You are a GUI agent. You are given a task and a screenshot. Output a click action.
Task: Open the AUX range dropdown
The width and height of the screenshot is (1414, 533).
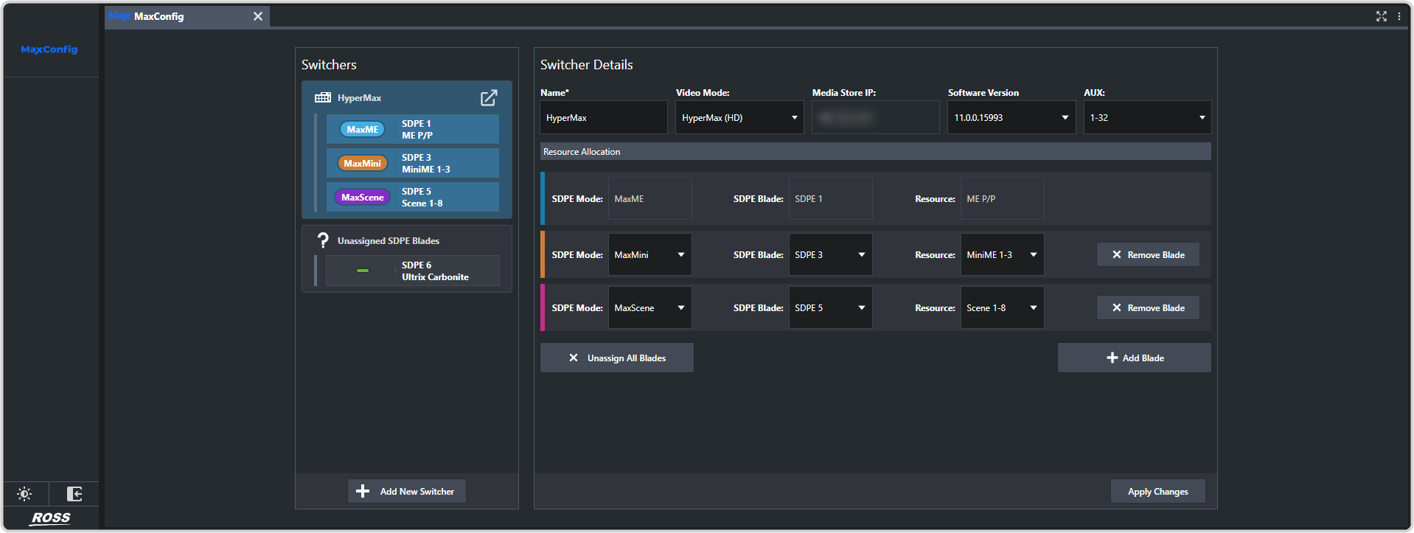point(1147,118)
